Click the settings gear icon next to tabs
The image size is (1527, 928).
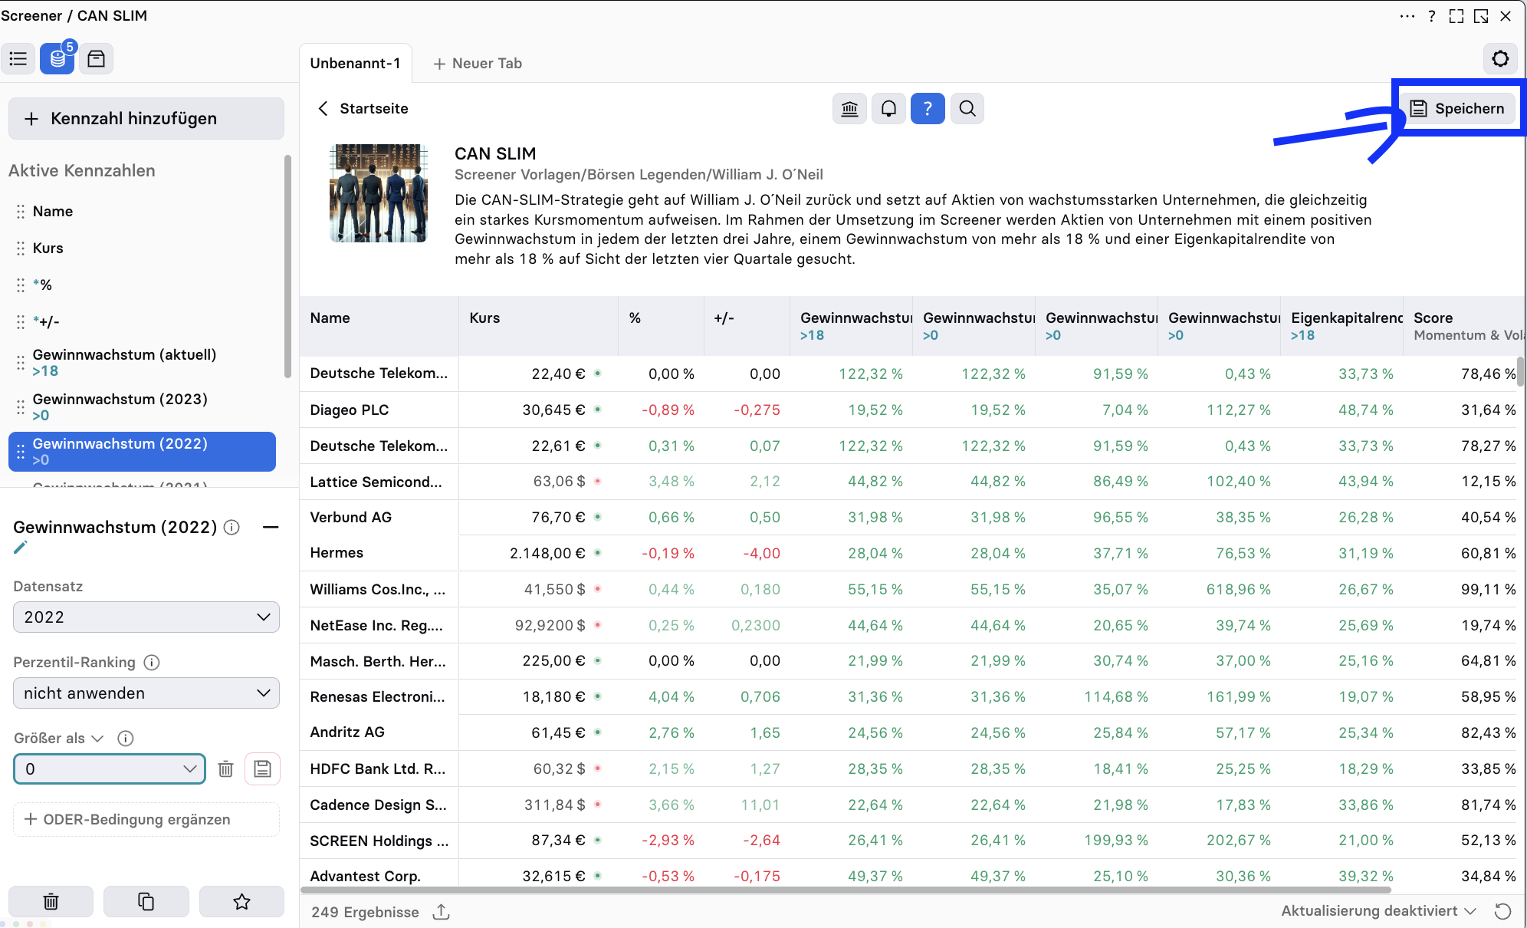point(1500,59)
